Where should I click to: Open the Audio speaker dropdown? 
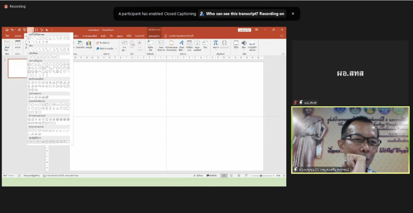(x=244, y=46)
